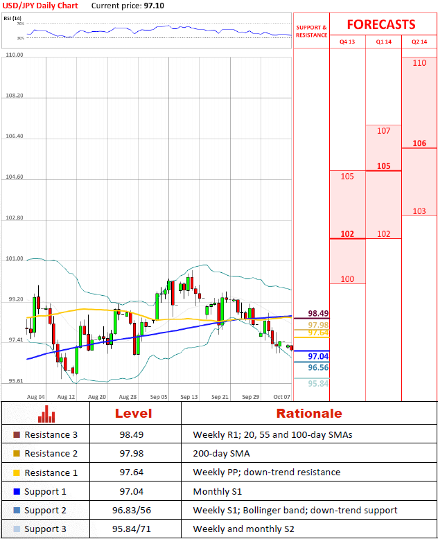Image resolution: width=438 pixels, height=539 pixels.
Task: Click the Support 2 steel-blue swatch
Action: click(17, 510)
